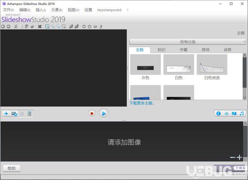The height and width of the screenshot is (180, 248).
Task: Open the 元素(E) menu
Action: click(57, 10)
